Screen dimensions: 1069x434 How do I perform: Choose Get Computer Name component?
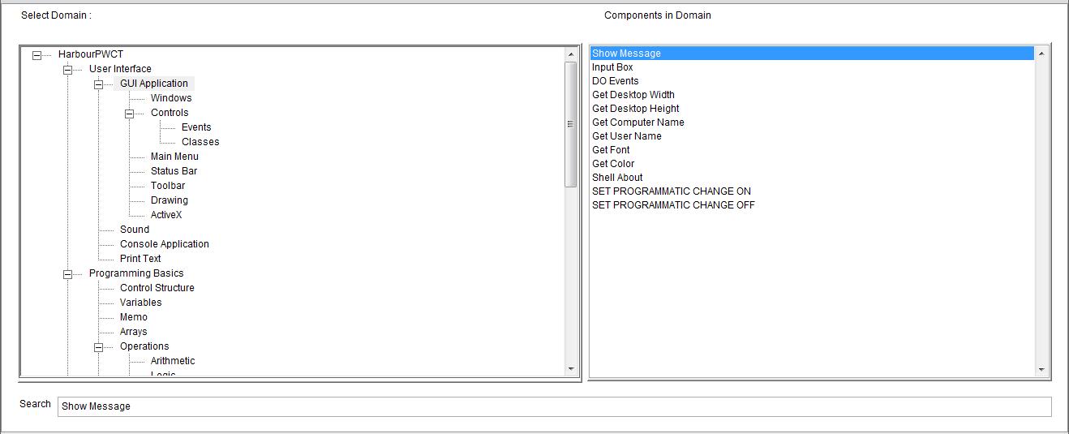click(812, 122)
